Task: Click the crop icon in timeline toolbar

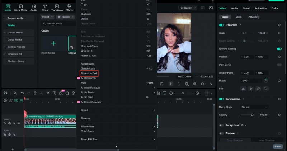Action: (x=48, y=93)
